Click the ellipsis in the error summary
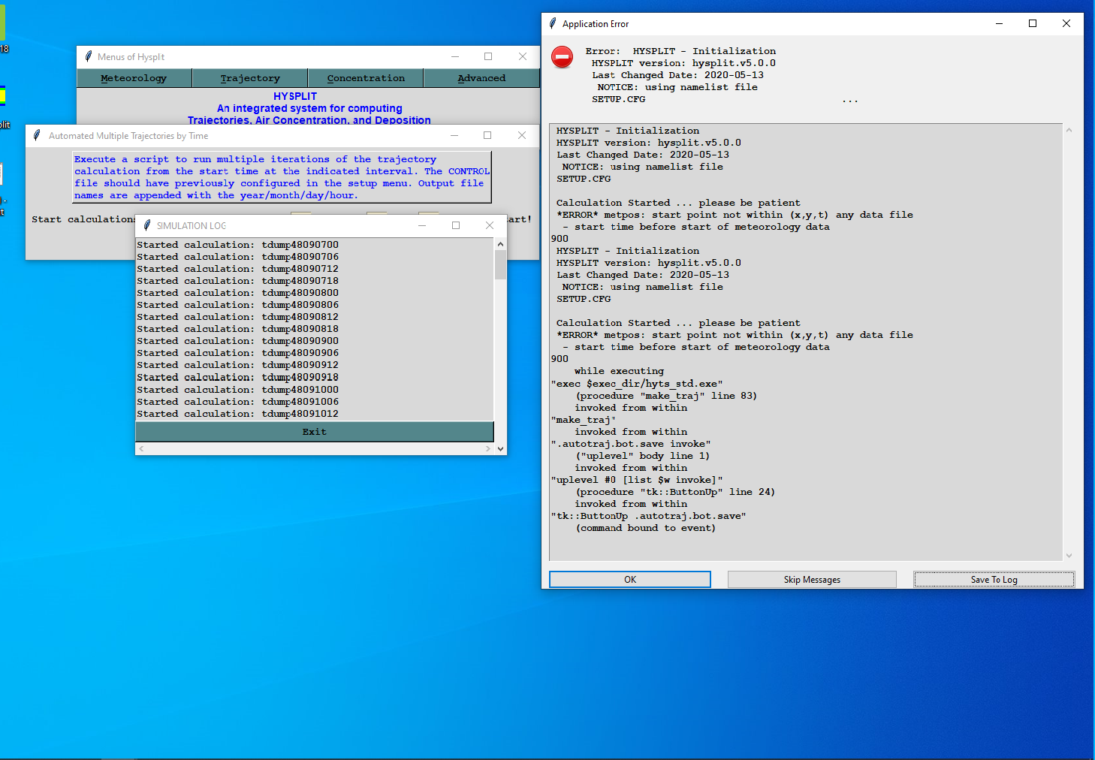Image resolution: width=1095 pixels, height=760 pixels. pyautogui.click(x=849, y=101)
